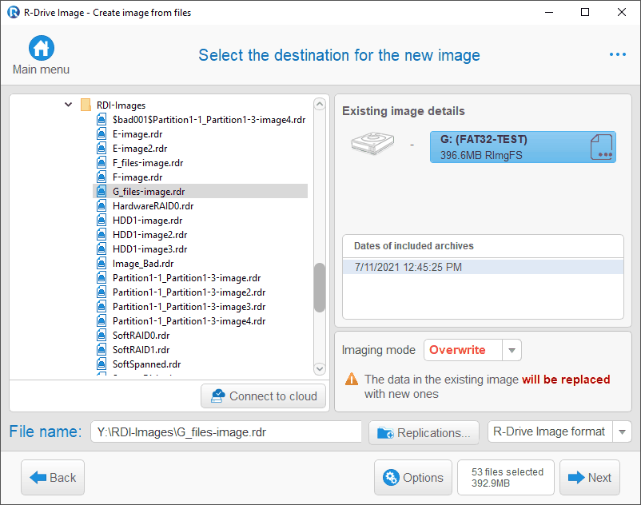The width and height of the screenshot is (641, 505).
Task: Select Partition1-1_Partition1-3-image.rdr file
Action: tap(187, 278)
